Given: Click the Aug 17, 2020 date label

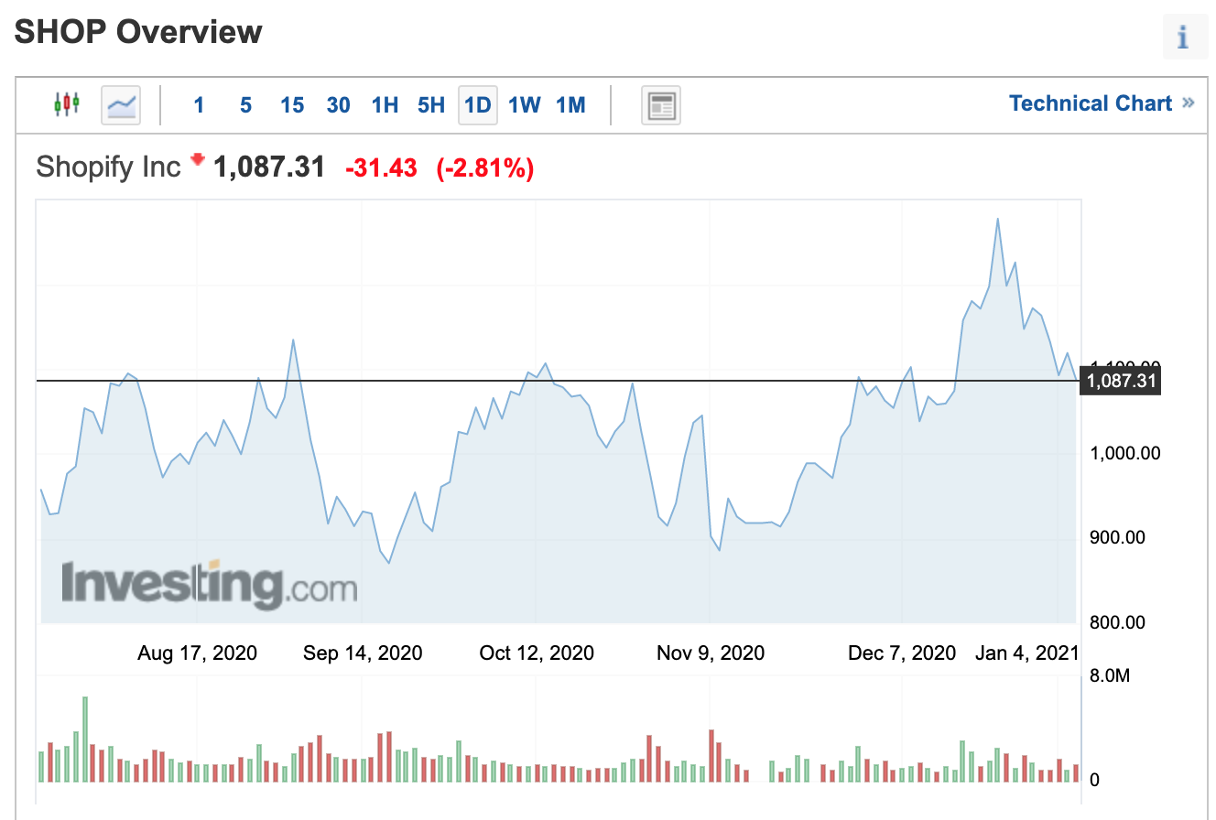Looking at the screenshot, I should point(197,653).
